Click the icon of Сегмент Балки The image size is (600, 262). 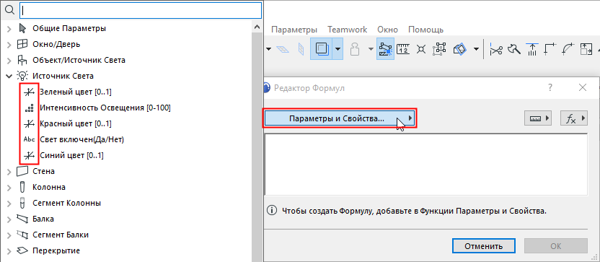pos(23,235)
